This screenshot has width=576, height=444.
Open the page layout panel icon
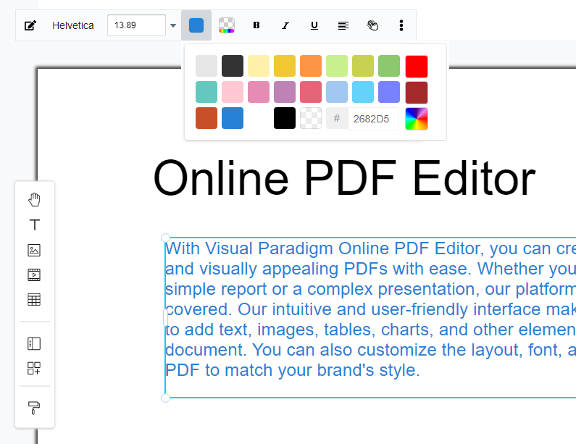tap(34, 344)
